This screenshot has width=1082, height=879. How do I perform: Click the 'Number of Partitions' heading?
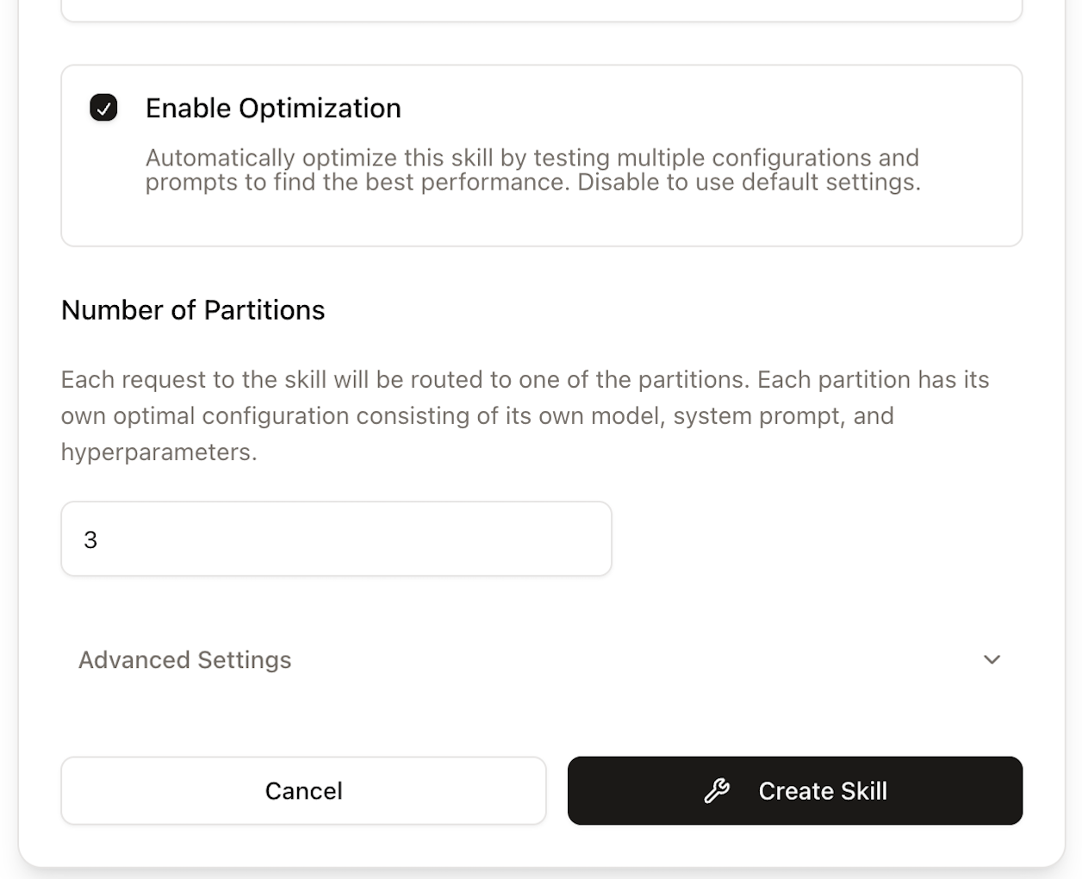[x=193, y=310]
